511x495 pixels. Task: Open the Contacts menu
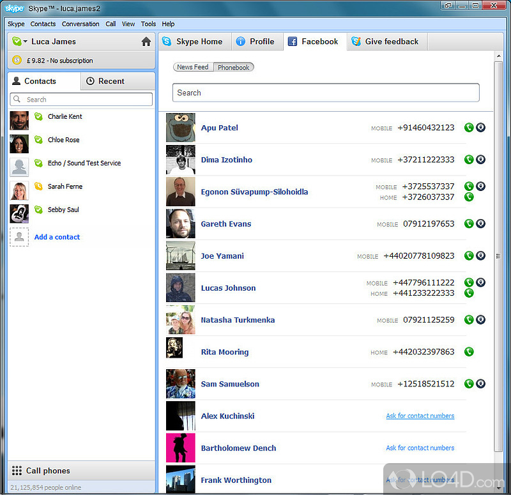coord(43,24)
